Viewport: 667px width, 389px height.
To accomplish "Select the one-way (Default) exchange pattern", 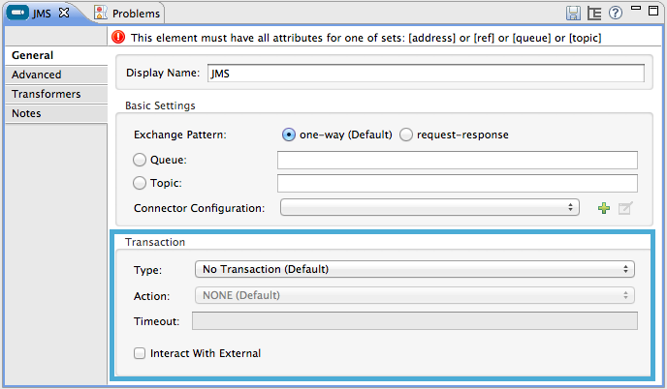I will click(288, 135).
